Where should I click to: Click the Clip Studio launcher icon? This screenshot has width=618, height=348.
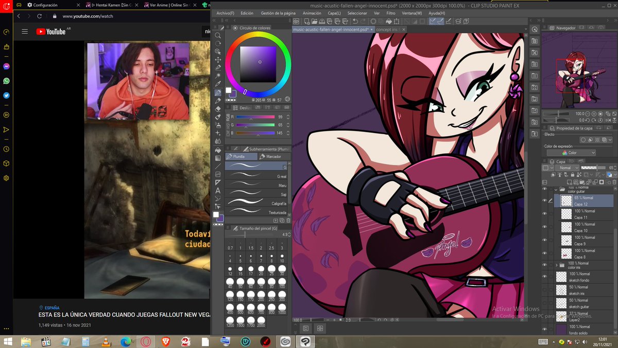(x=296, y=21)
